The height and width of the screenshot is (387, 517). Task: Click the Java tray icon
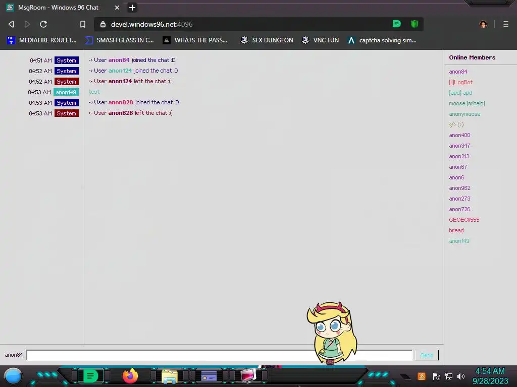coord(422,376)
